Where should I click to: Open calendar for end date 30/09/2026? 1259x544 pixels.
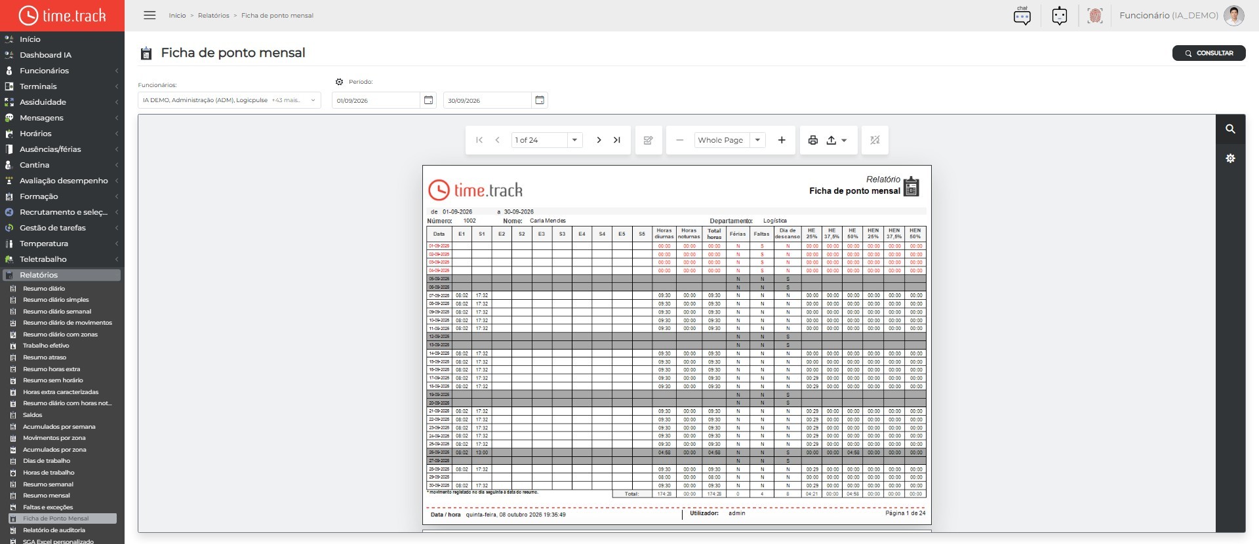point(540,100)
